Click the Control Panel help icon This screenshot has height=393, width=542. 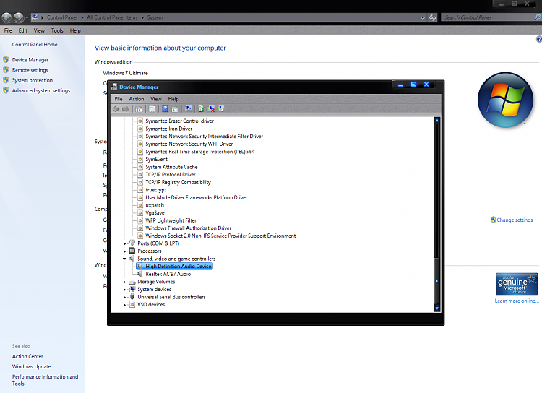[539, 39]
